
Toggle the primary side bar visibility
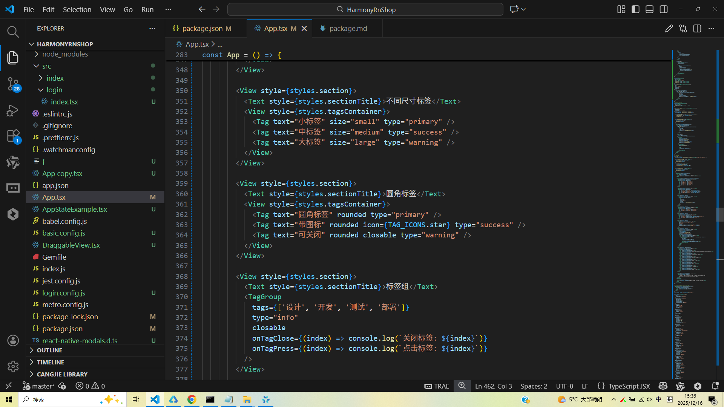tap(635, 9)
